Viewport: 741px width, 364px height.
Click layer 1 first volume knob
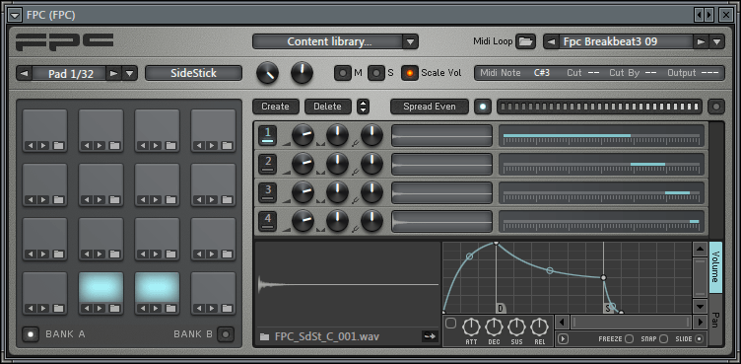[x=303, y=135]
